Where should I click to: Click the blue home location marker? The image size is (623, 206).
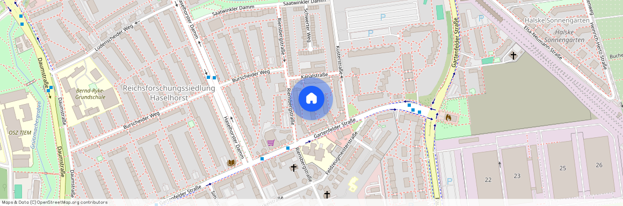311,98
